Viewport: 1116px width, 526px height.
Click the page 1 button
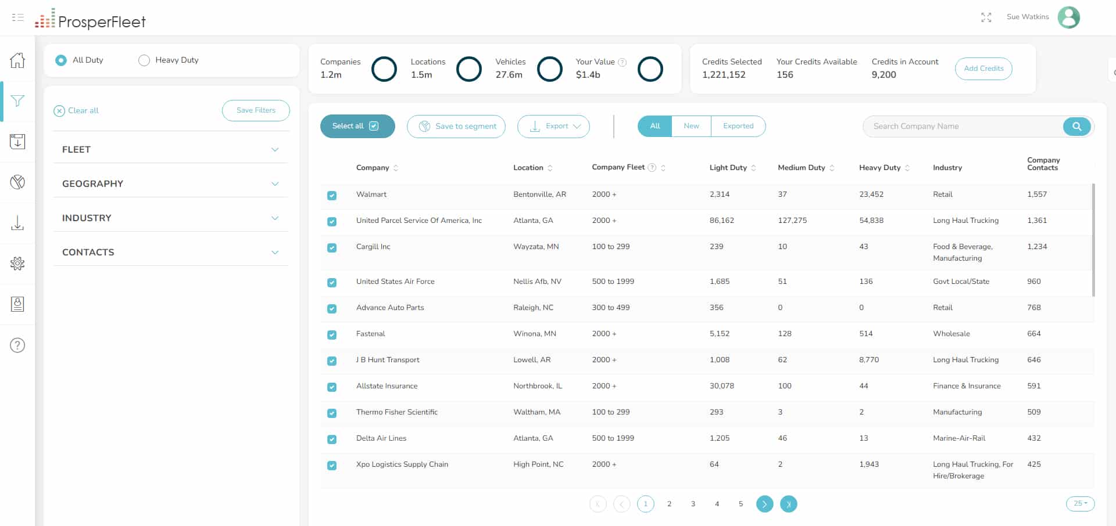point(646,504)
